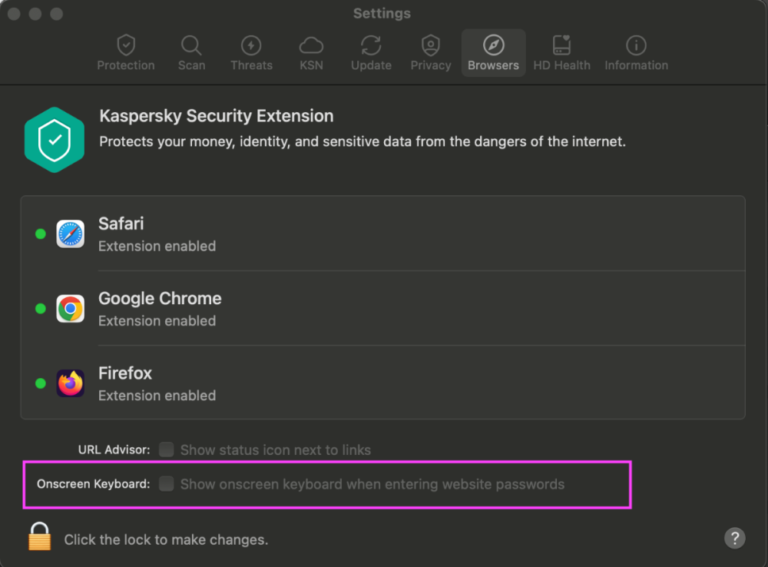This screenshot has height=567, width=768.
Task: Toggle the Onscreen Keyboard checkbox
Action: (x=167, y=484)
